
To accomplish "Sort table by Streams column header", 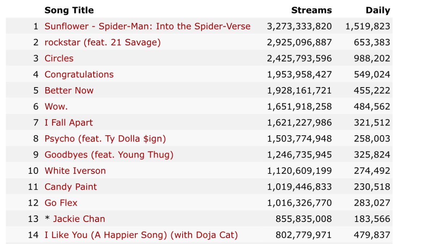I will coord(312,10).
